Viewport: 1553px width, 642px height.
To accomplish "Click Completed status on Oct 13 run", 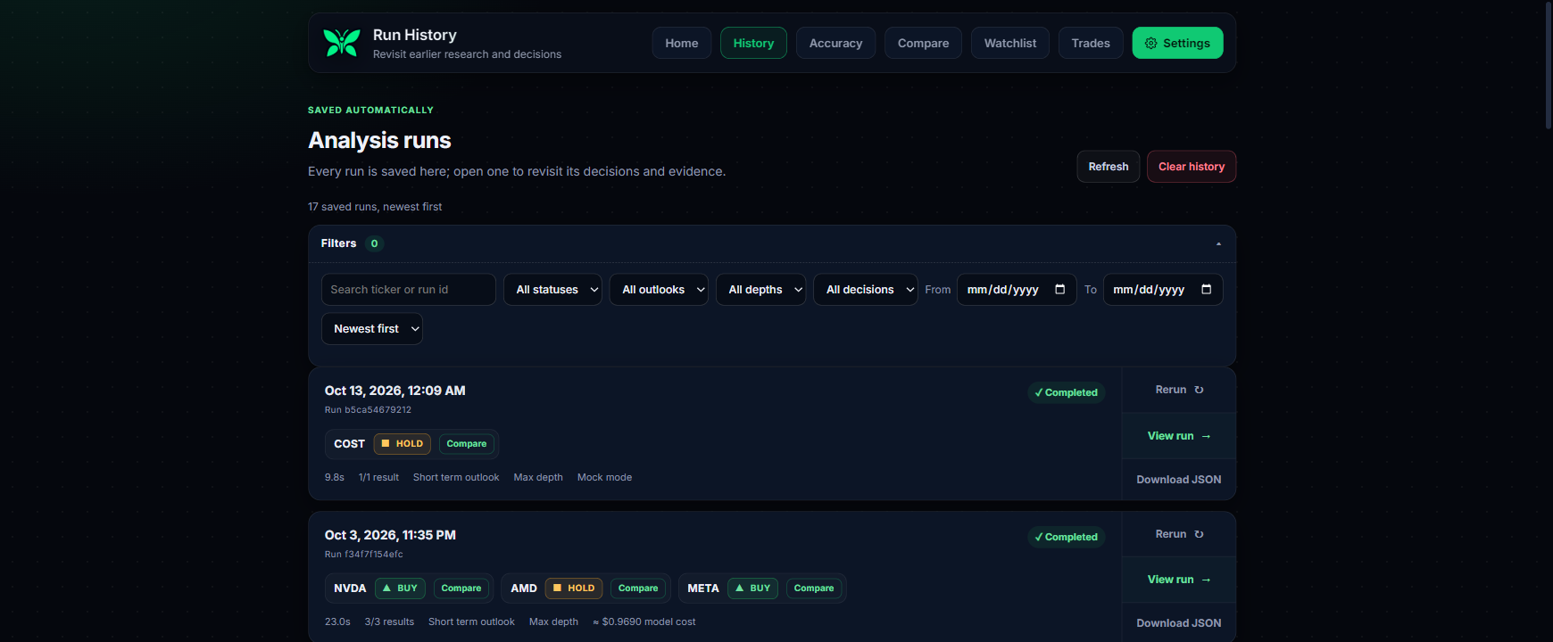I will pos(1067,392).
